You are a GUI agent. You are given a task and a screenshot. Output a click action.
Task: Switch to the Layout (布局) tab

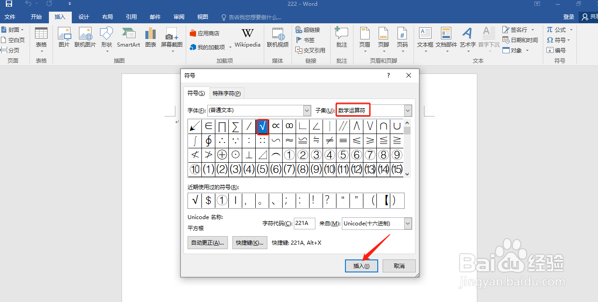point(108,17)
